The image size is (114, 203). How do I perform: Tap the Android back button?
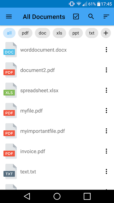pos(27,196)
